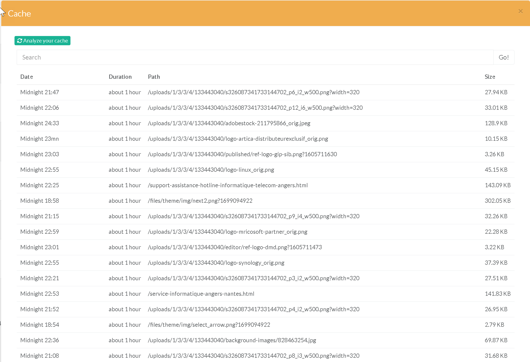Click the Duration column header
The image size is (530, 362).
(120, 77)
